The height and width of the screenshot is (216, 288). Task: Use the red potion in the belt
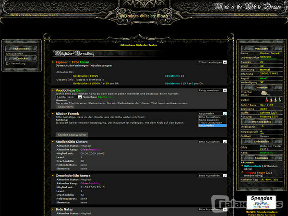point(267,100)
